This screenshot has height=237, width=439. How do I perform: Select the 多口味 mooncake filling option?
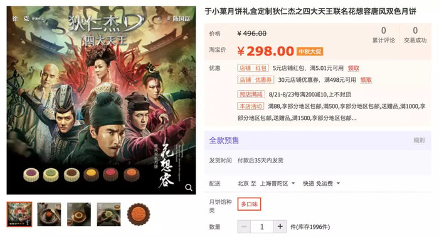click(249, 204)
